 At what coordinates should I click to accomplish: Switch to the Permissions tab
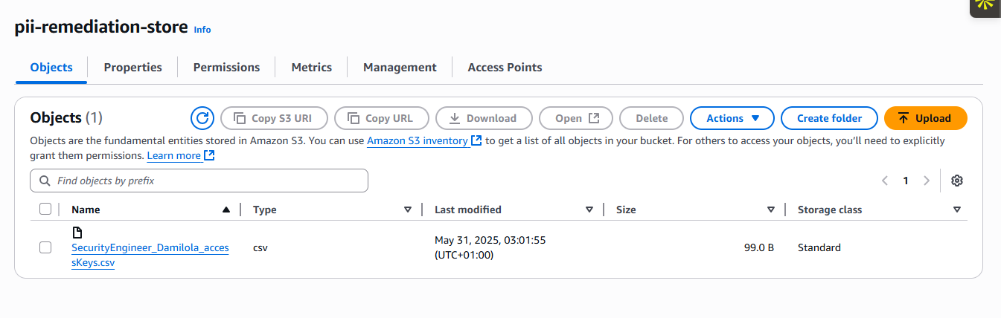click(226, 68)
